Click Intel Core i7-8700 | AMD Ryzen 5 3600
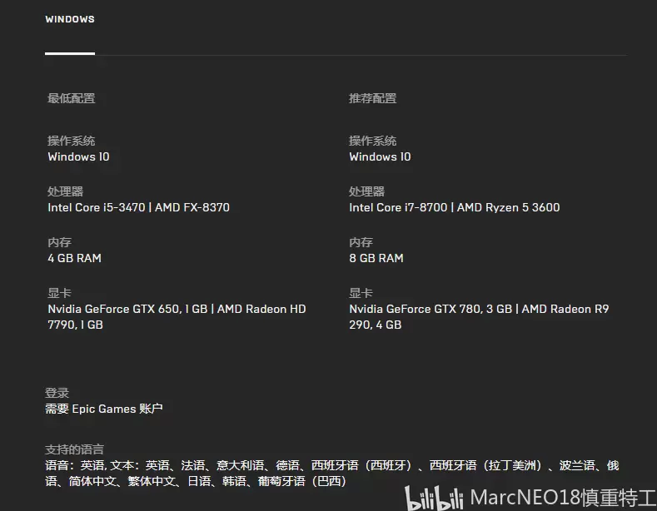Viewport: 657px width, 511px height. pos(455,207)
